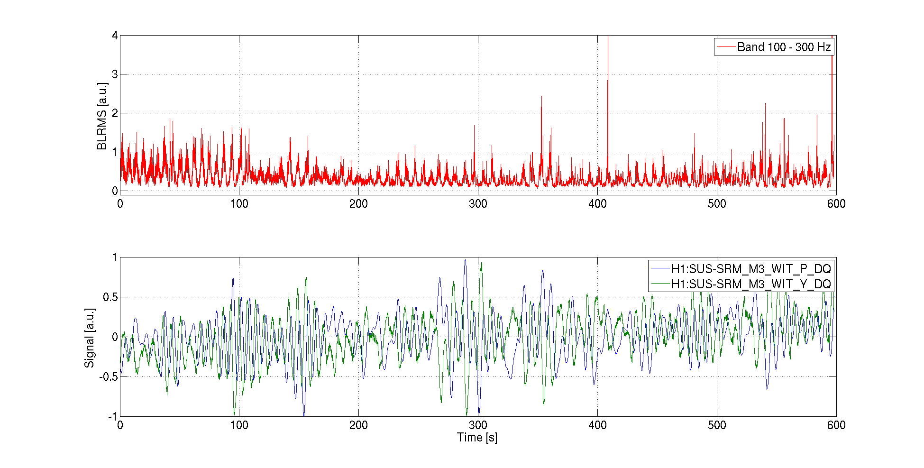
Task: Click the red line sample in BLRMS legend
Action: point(726,47)
